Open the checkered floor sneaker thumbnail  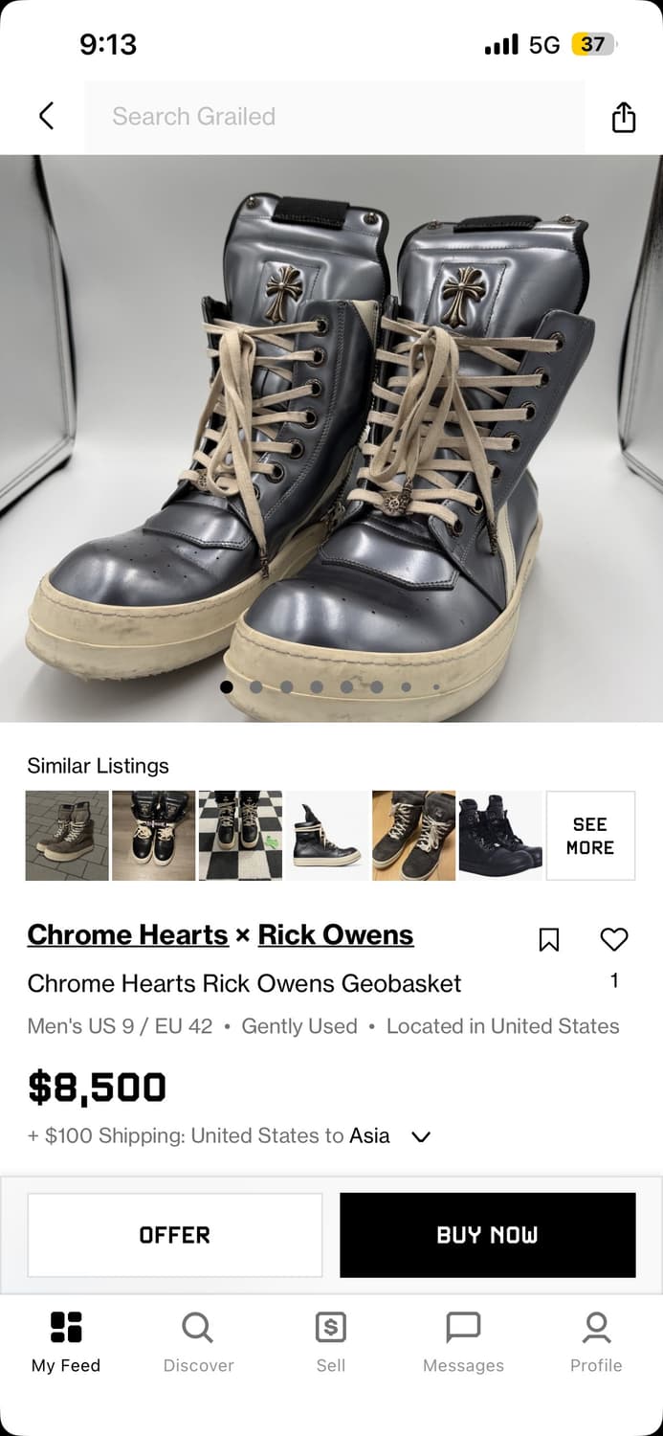coord(240,836)
